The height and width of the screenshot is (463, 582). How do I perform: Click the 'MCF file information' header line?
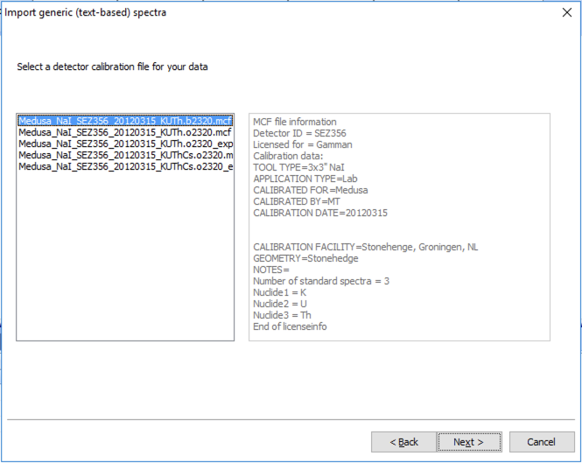point(294,122)
